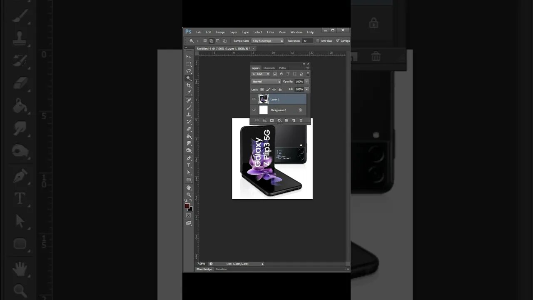Select the Healing Brush tool
The image size is (533, 300).
point(189,100)
